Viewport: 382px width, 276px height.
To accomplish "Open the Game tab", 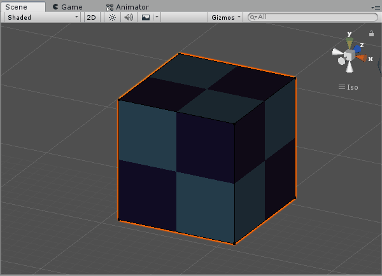I will tap(67, 7).
